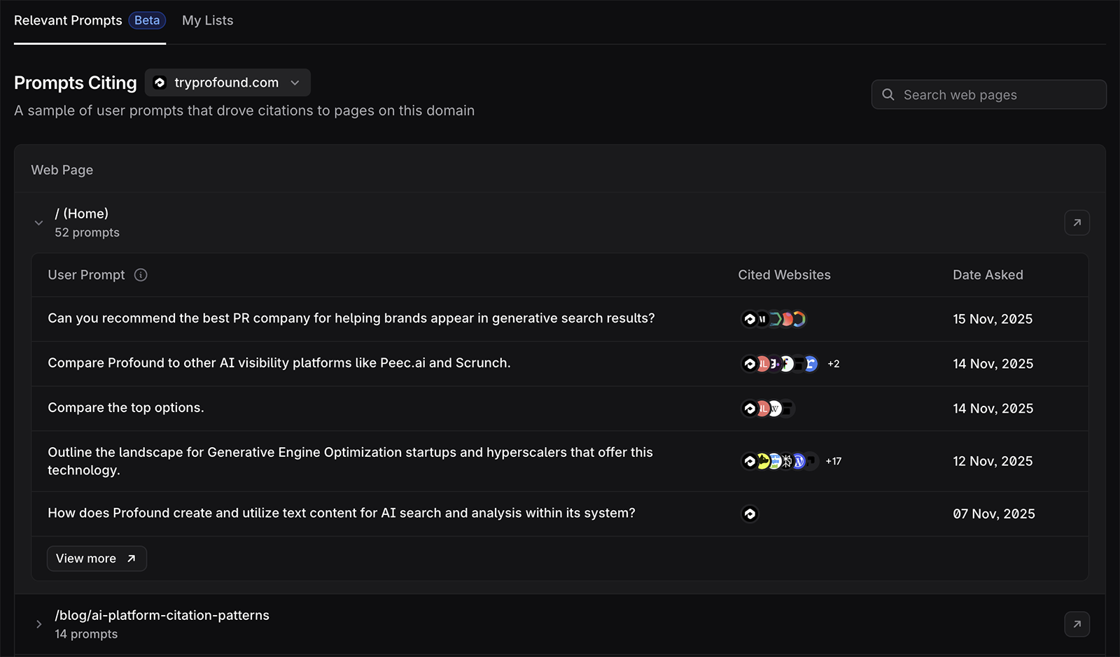Image resolution: width=1120 pixels, height=657 pixels.
Task: Click the magnifier icon in search box
Action: [x=888, y=94]
